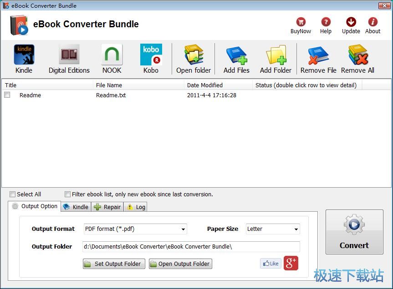Open the Kindle library icon
Viewport: 393px width, 289px height.
click(24, 55)
